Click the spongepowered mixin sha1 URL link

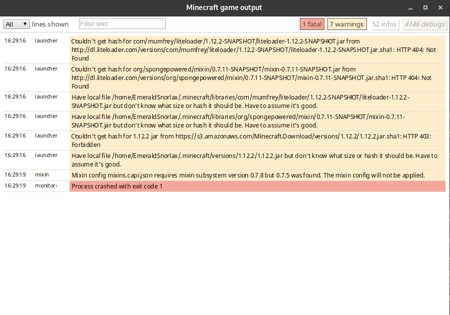pyautogui.click(x=220, y=77)
